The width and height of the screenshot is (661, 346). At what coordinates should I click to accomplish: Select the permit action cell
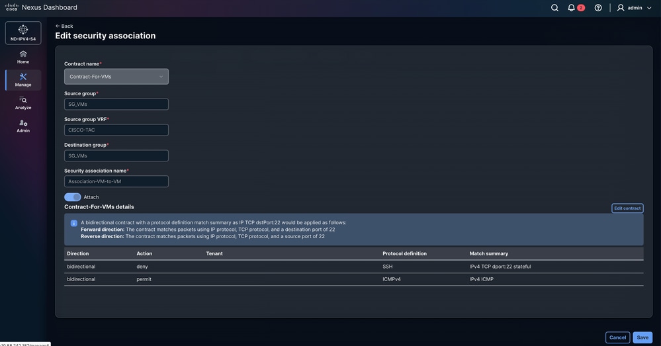click(144, 279)
